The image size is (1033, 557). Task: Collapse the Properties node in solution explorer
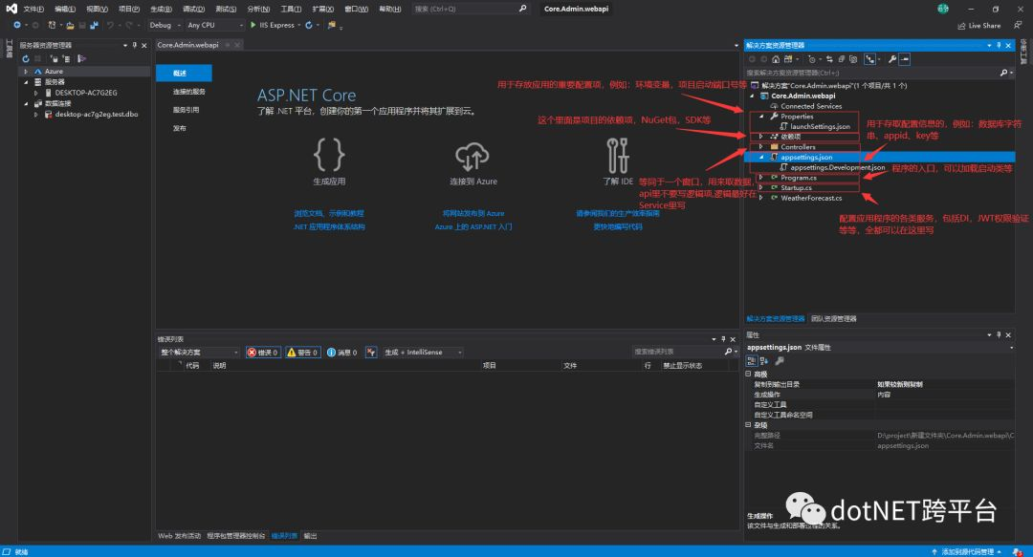pyautogui.click(x=761, y=117)
